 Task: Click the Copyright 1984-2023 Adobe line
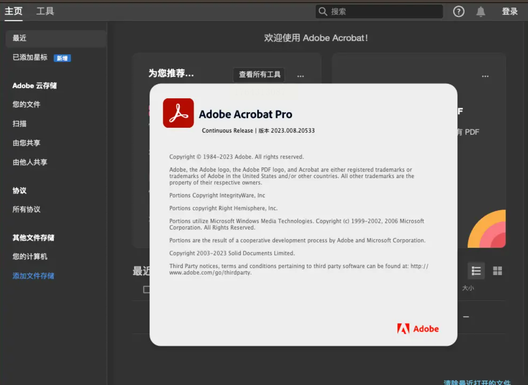(237, 157)
